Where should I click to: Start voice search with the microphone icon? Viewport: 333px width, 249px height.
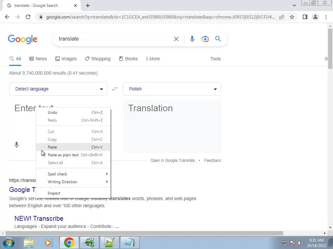[x=192, y=39]
